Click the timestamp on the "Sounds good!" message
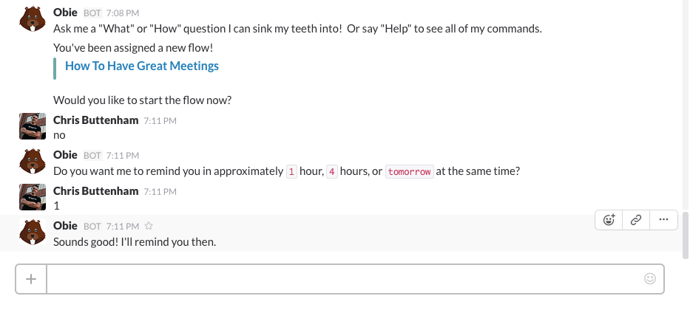This screenshot has height=310, width=690. click(124, 226)
